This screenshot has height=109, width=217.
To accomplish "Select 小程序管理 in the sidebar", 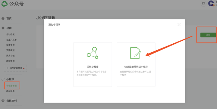I will pos(11,86).
